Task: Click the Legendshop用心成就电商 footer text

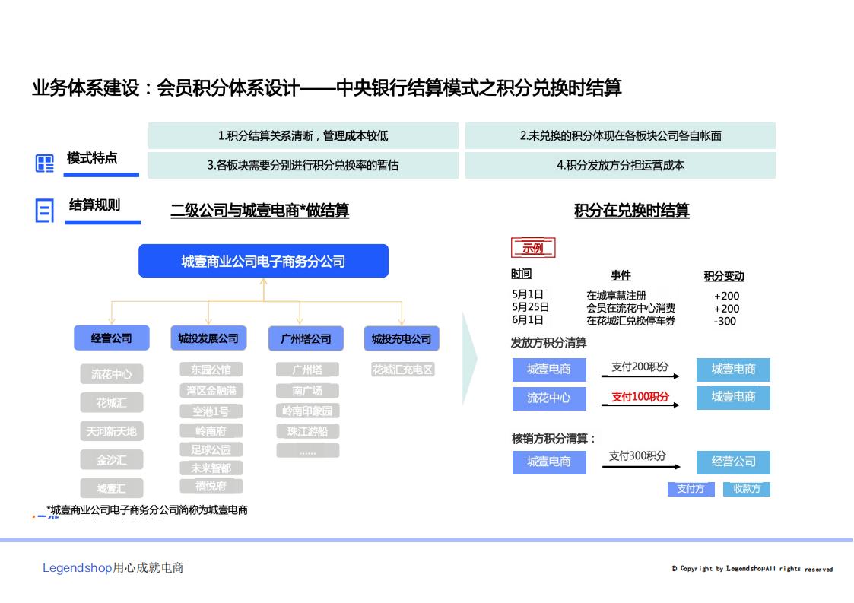Action: [113, 568]
